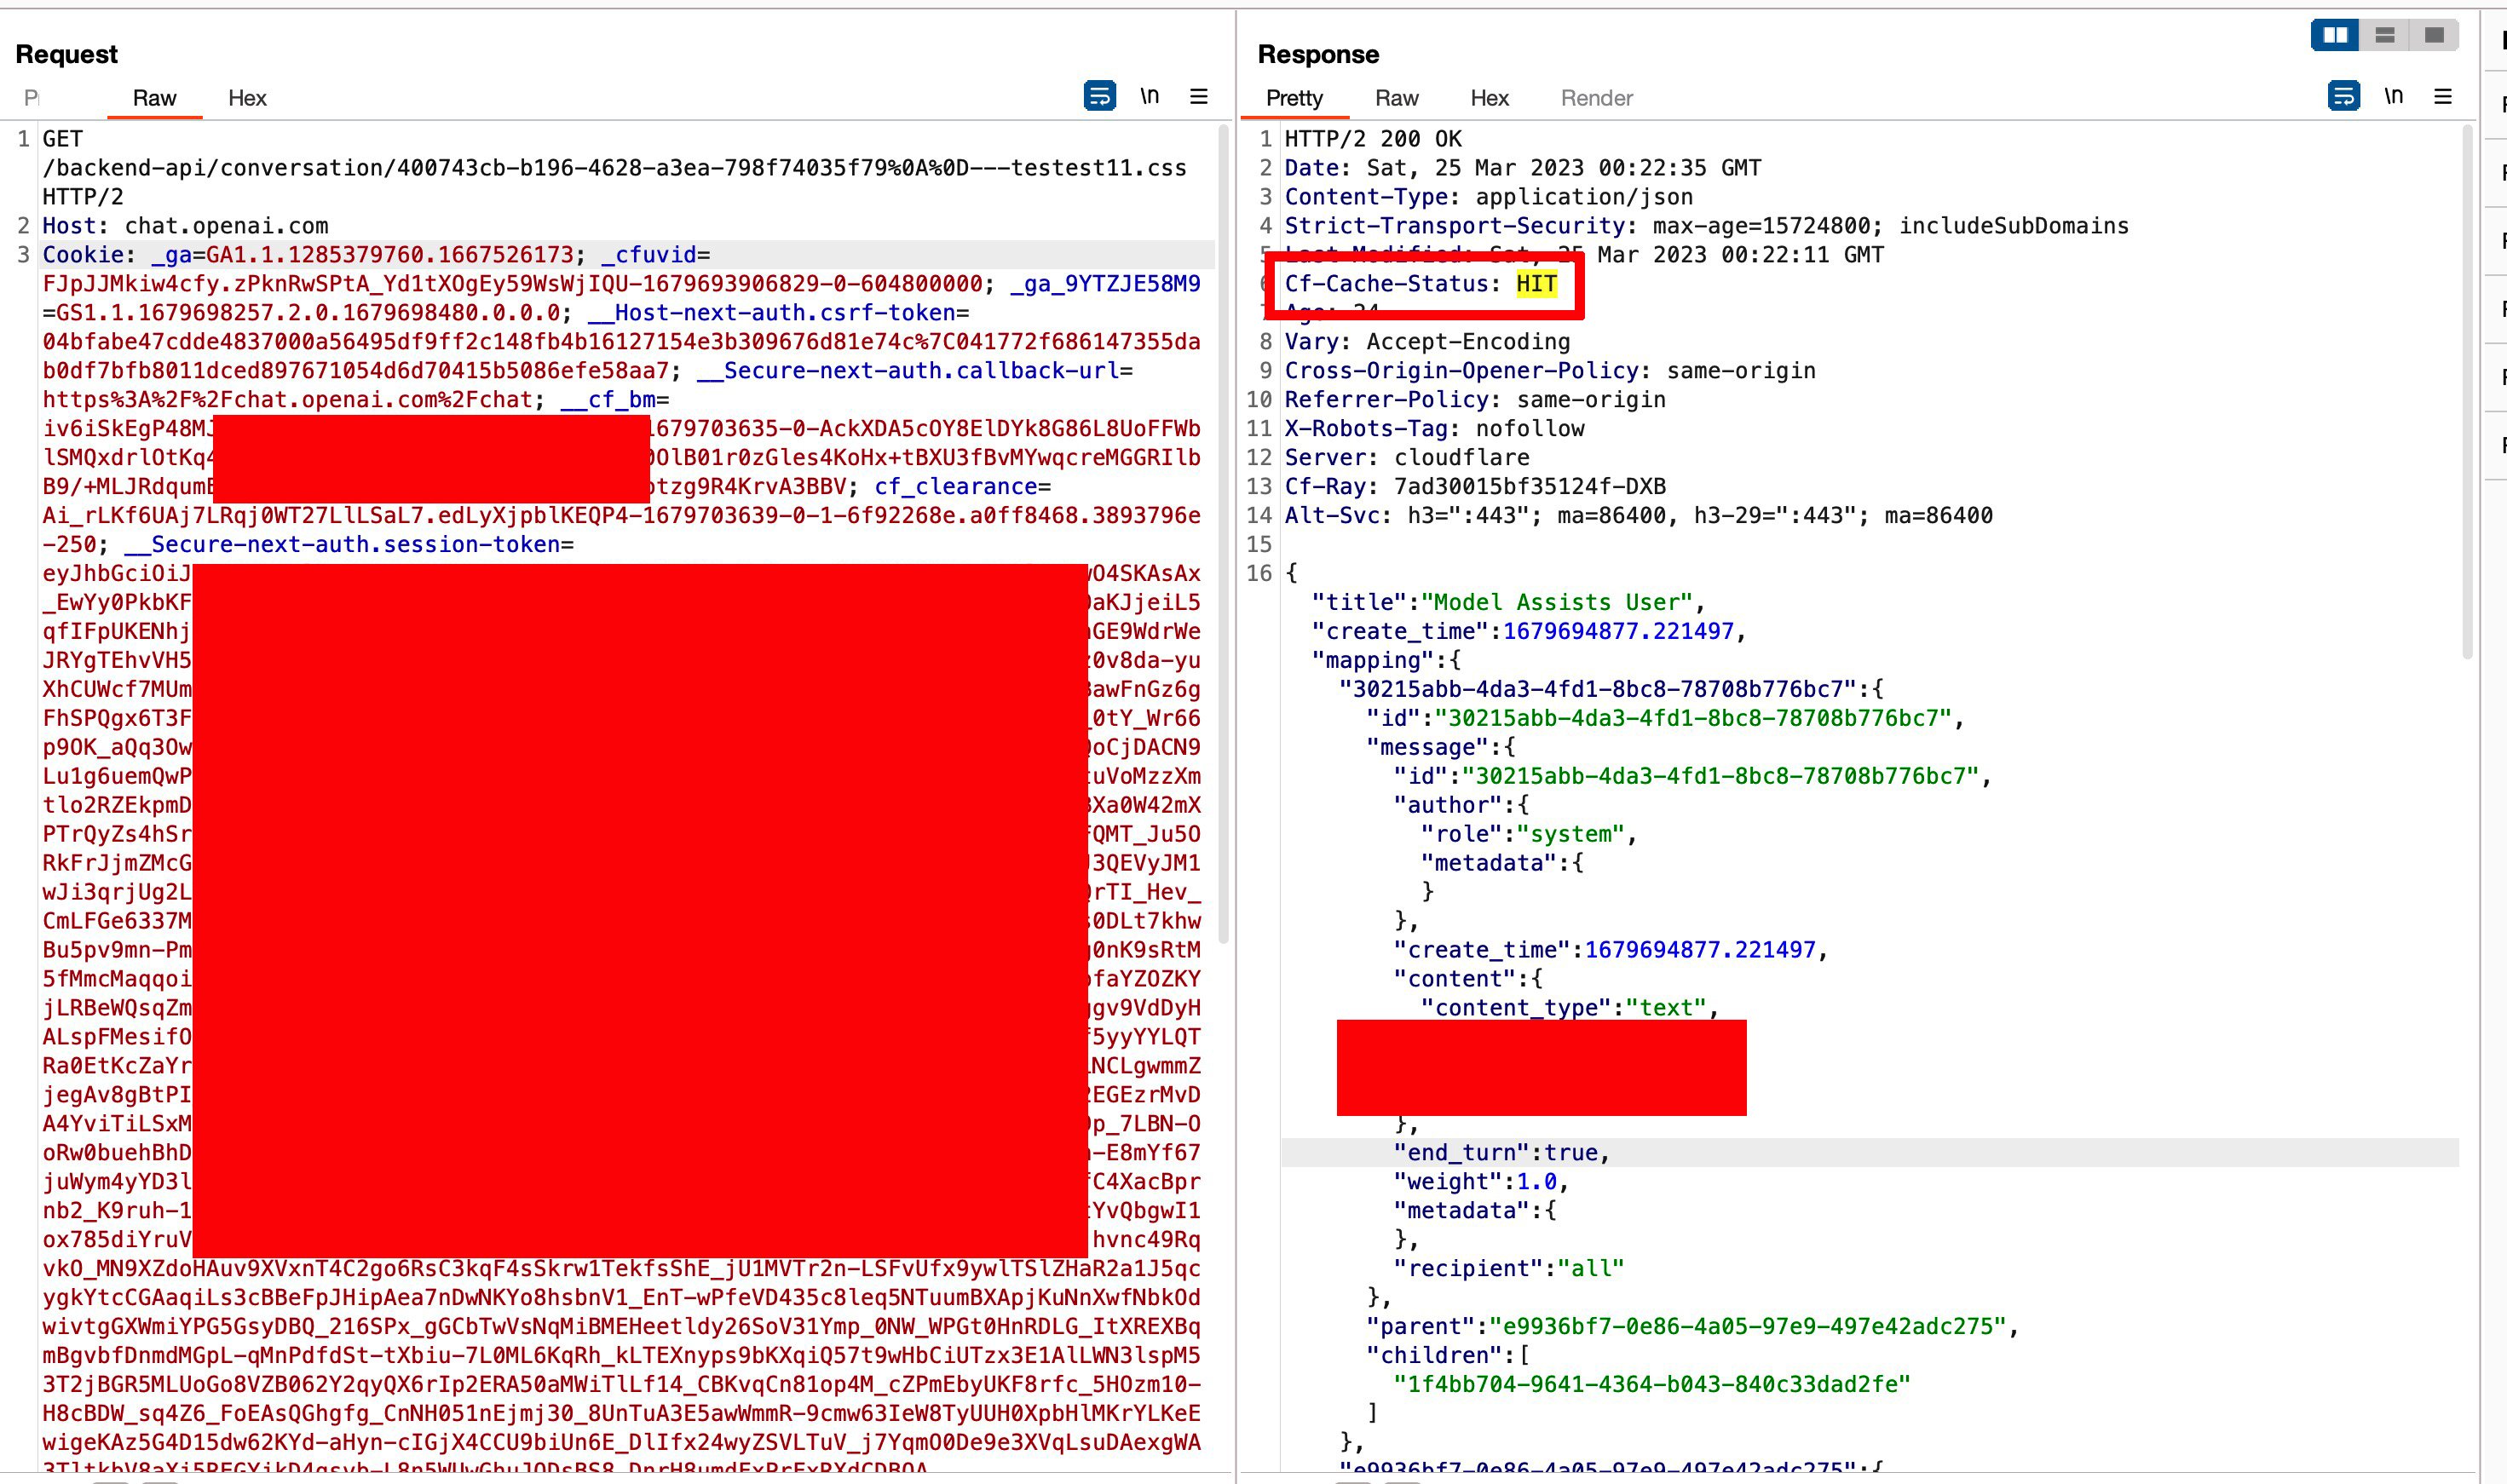The image size is (2507, 1484).
Task: Click 'X-Robots-Tag: nofollow' header line
Action: click(1434, 429)
